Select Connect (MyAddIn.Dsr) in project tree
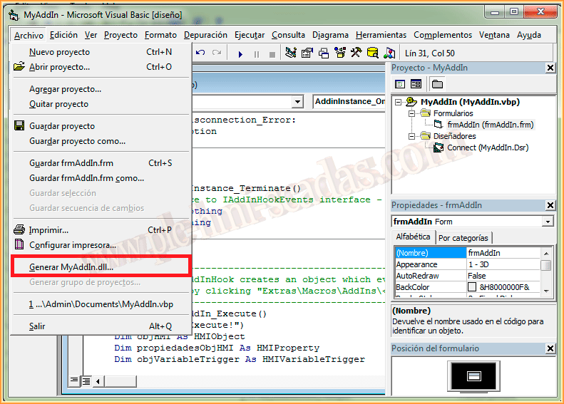 pos(490,147)
